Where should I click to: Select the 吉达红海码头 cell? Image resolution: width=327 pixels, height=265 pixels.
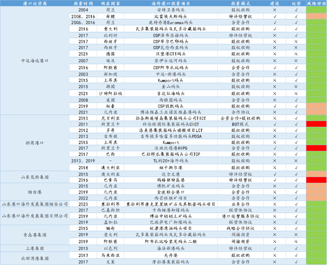(x=171, y=93)
